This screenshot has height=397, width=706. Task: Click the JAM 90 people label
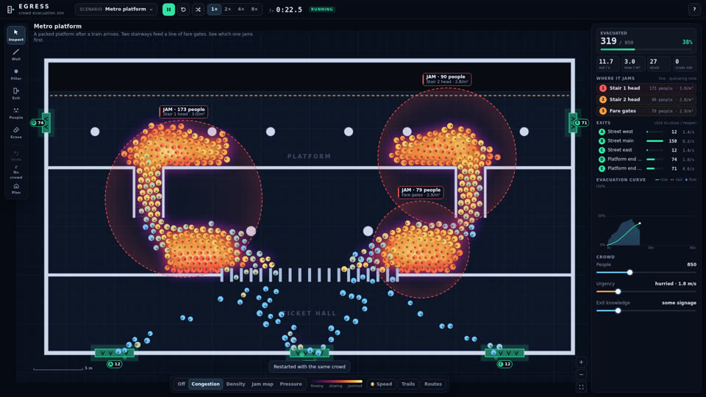[446, 79]
